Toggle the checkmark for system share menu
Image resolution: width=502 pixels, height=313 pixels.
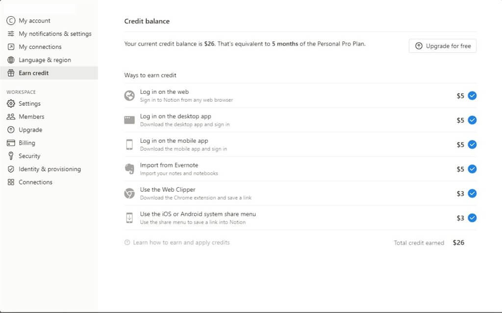472,218
